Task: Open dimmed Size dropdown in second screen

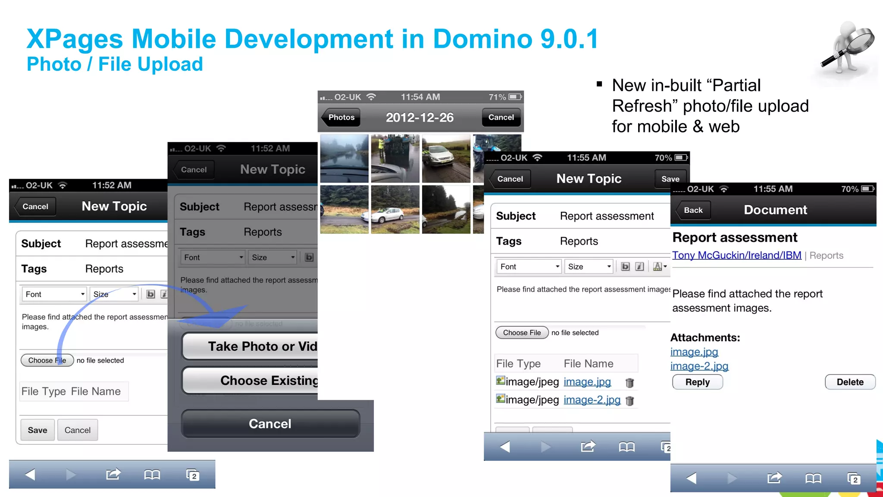Action: 272,258
